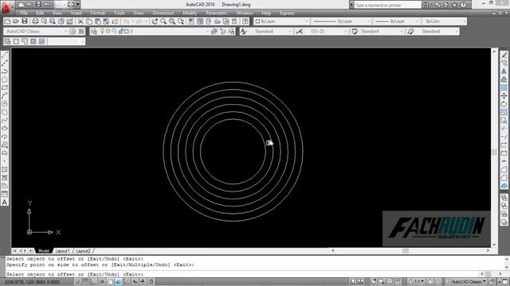Toggle lineweight display in status bar
The height and width of the screenshot is (286, 510).
[143, 282]
